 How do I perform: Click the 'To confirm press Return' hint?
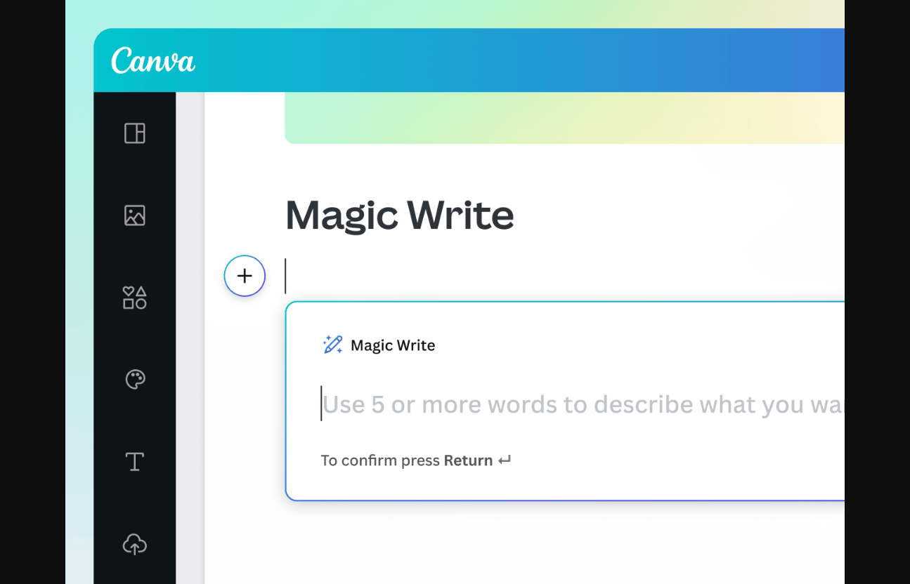pos(379,460)
